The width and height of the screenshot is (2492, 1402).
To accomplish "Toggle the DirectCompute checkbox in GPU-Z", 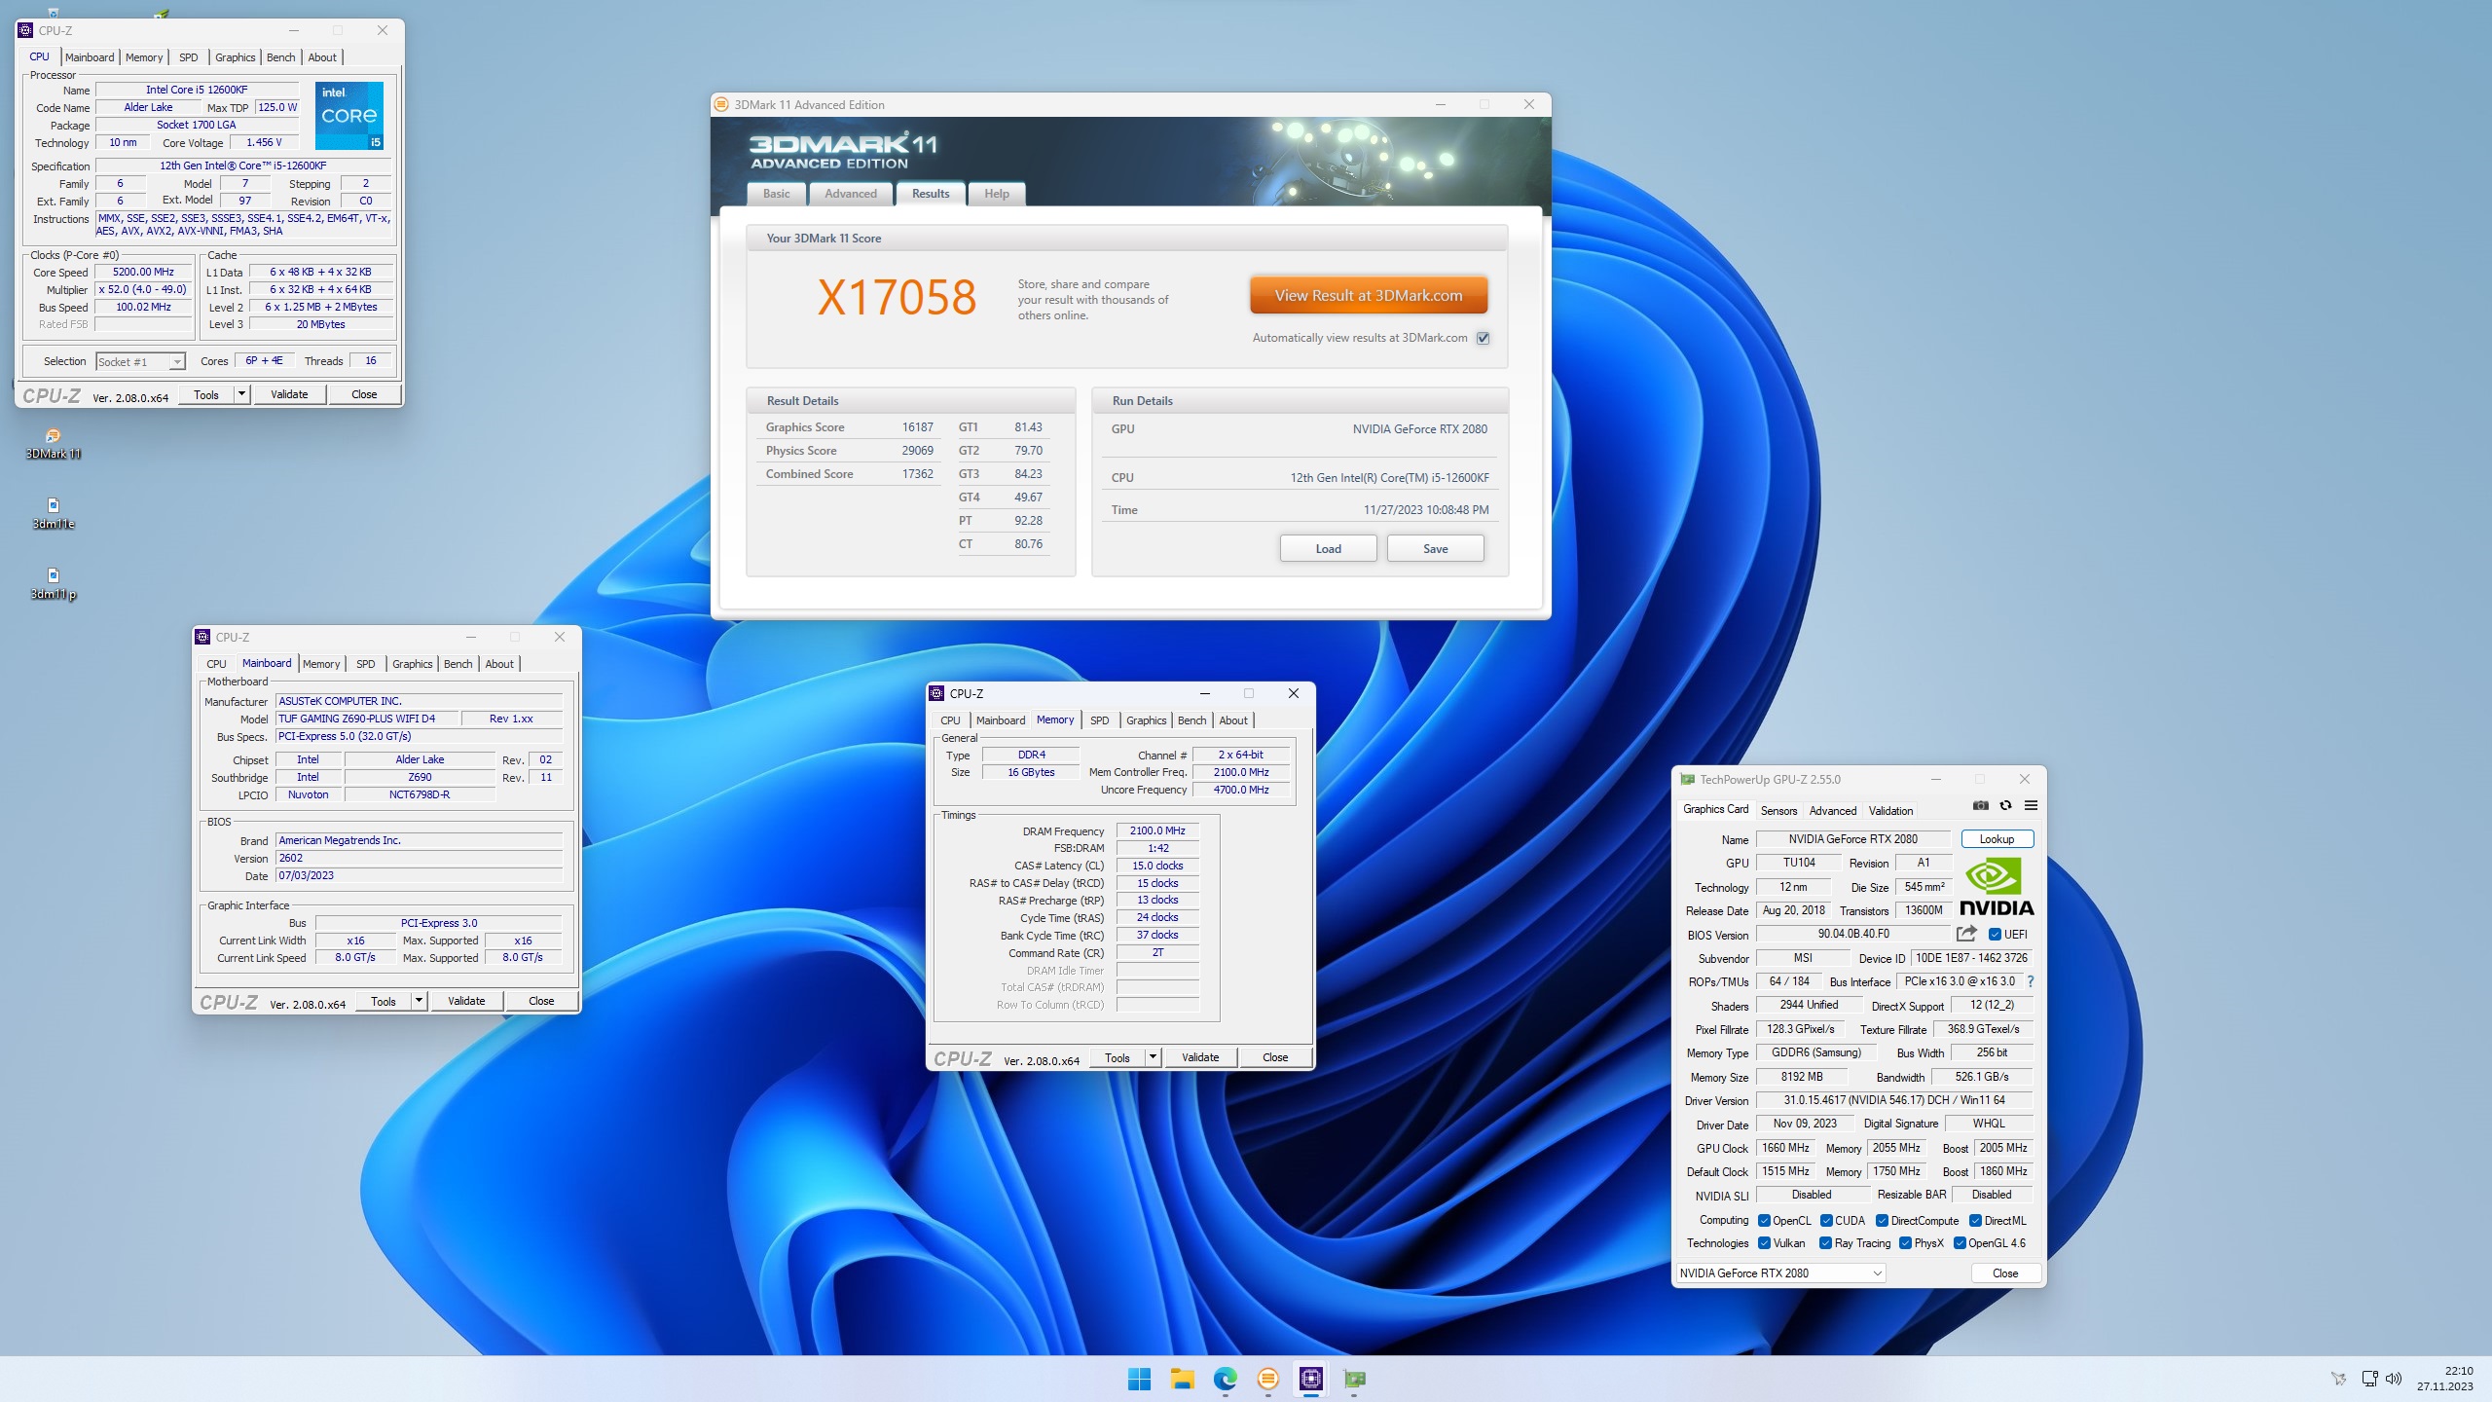I will pos(1883,1220).
